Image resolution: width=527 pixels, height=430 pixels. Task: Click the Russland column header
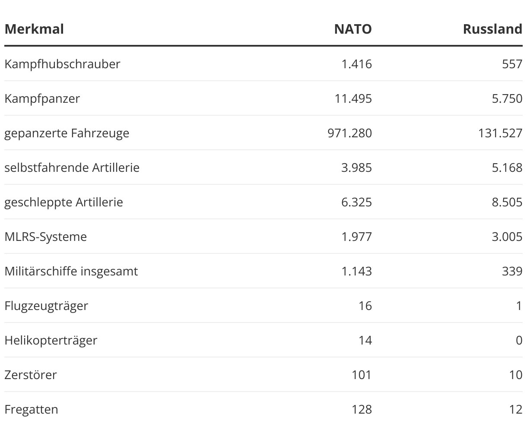[492, 29]
